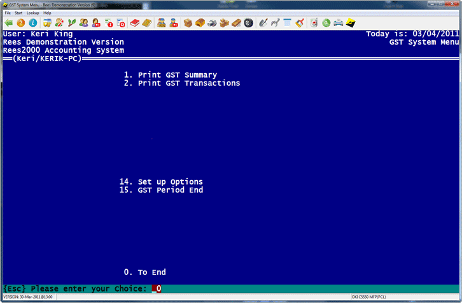462x303 pixels.
Task: Open the Lookup menu
Action: tap(32, 13)
